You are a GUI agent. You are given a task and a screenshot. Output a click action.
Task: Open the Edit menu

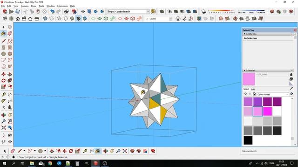click(x=9, y=6)
